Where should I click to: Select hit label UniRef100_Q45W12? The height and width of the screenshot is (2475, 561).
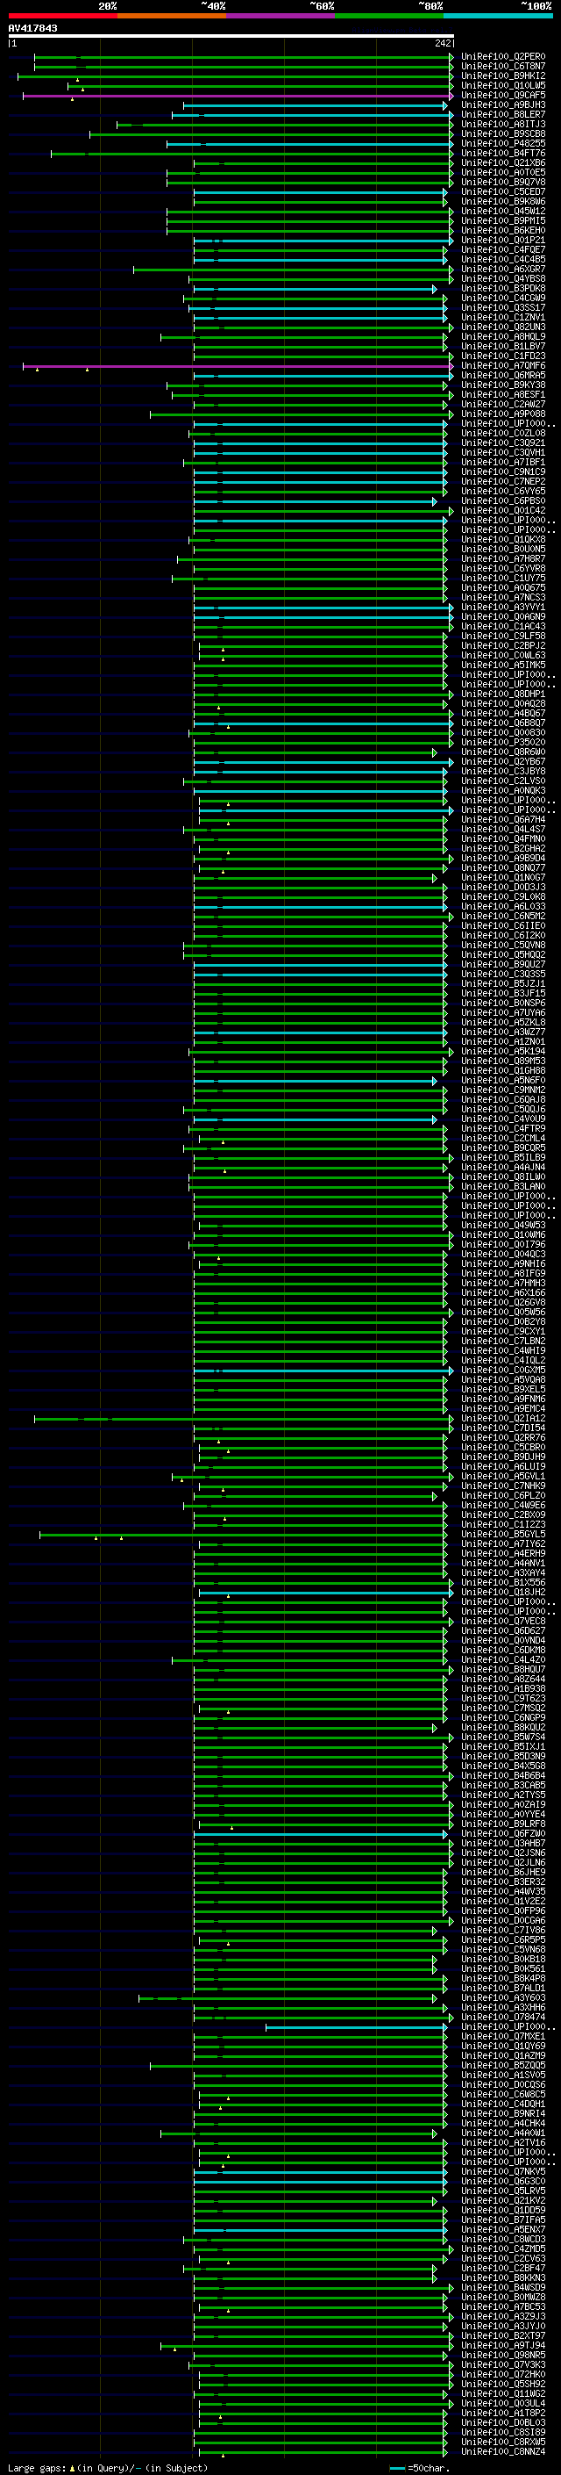click(x=502, y=212)
